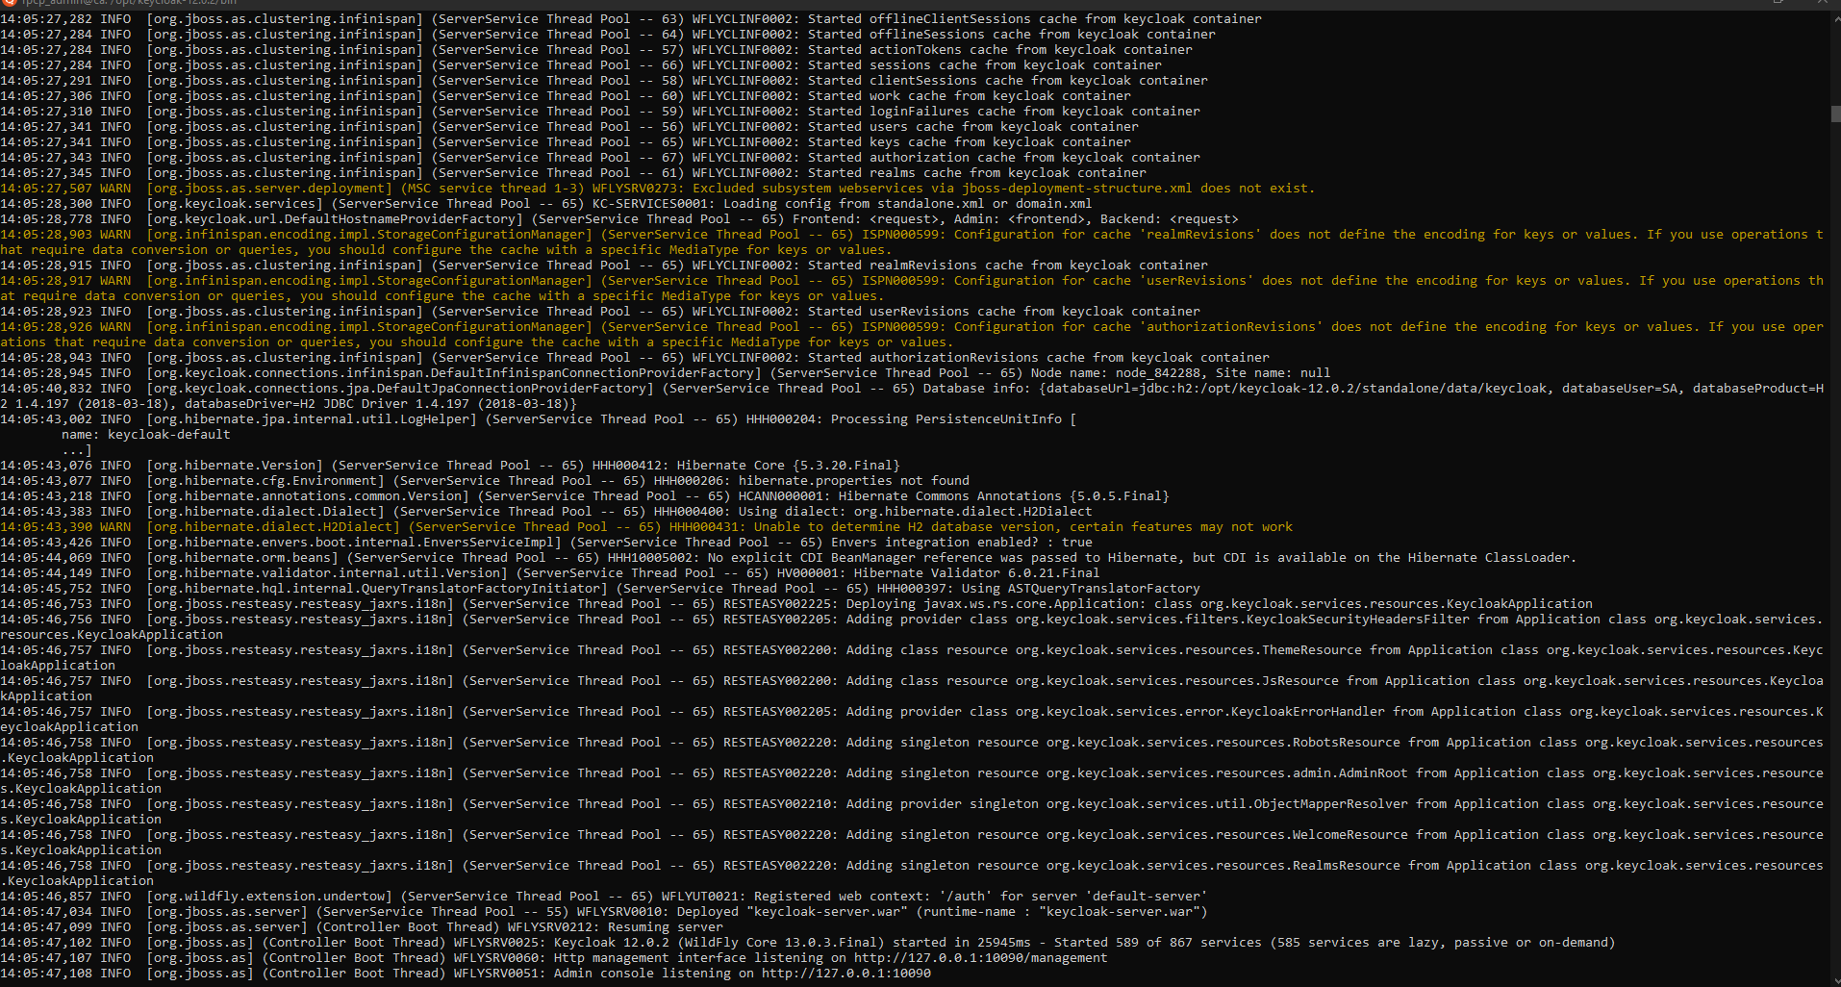
Task: Click 'domain.xml' in config loading line
Action: [1054, 203]
